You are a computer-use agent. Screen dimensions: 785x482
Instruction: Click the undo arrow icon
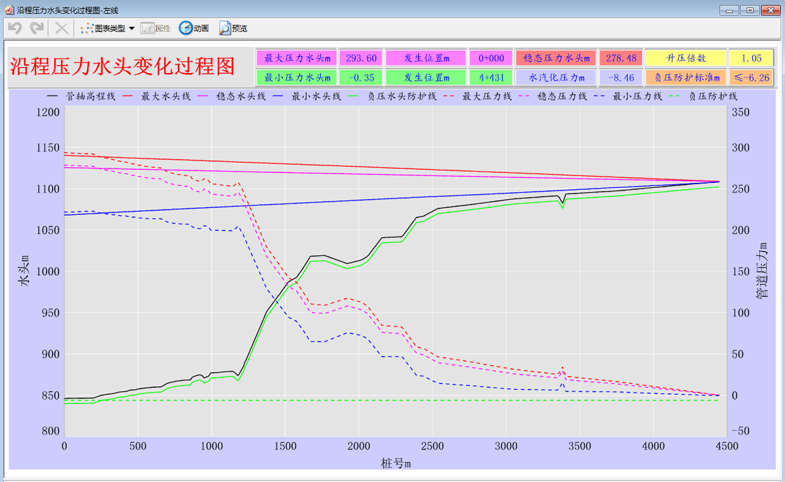click(x=15, y=28)
